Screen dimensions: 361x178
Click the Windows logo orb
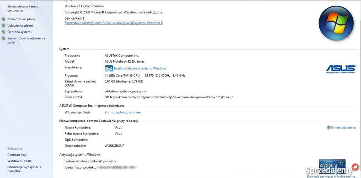(336, 23)
